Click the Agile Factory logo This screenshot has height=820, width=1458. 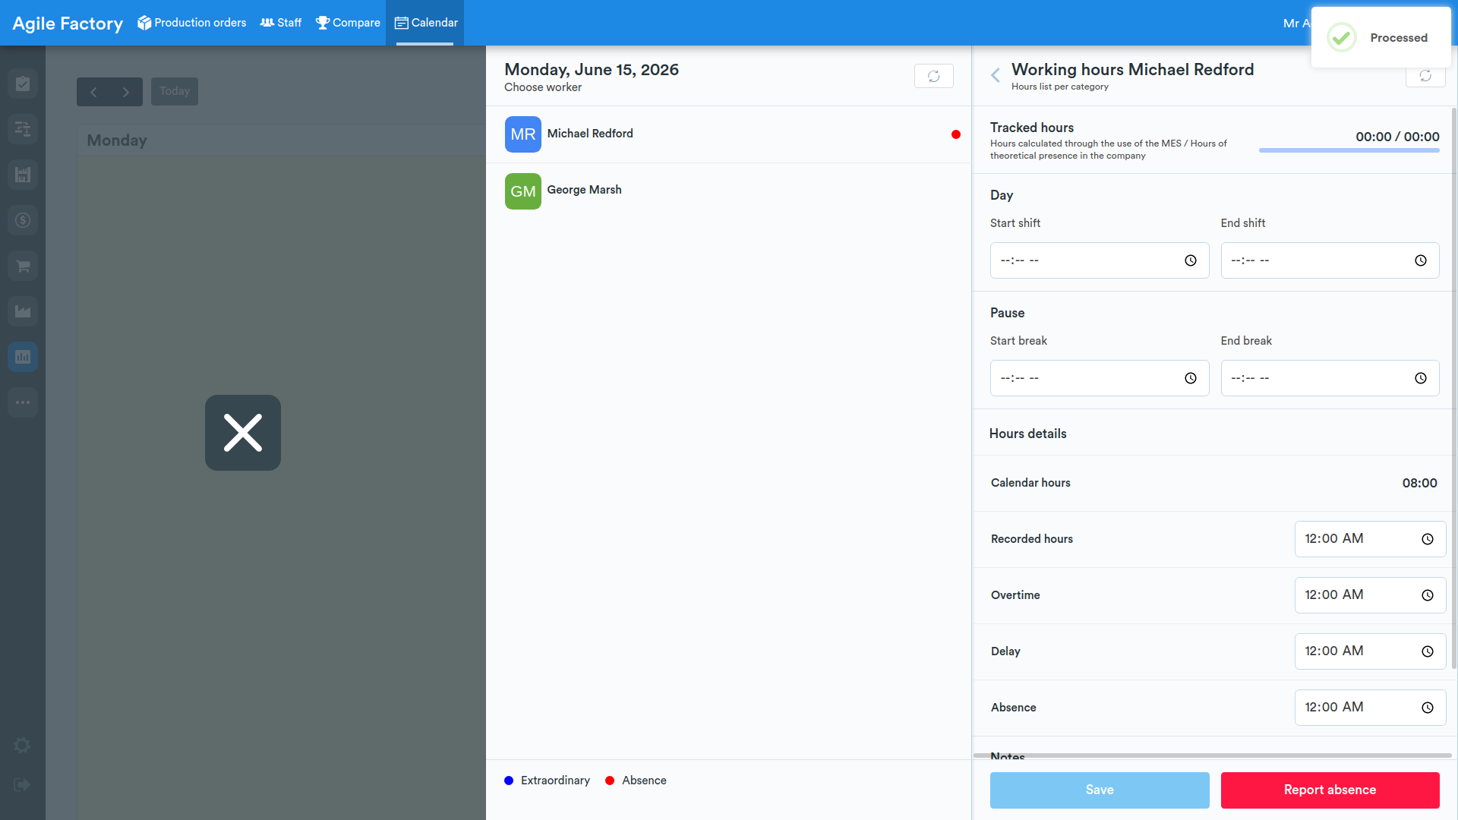(68, 24)
